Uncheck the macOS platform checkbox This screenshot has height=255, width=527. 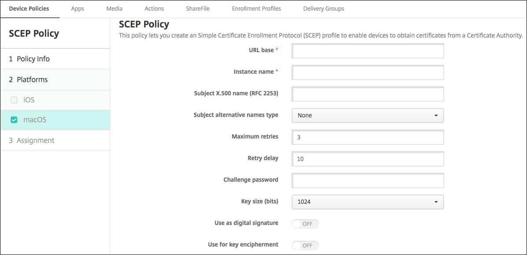[x=14, y=120]
